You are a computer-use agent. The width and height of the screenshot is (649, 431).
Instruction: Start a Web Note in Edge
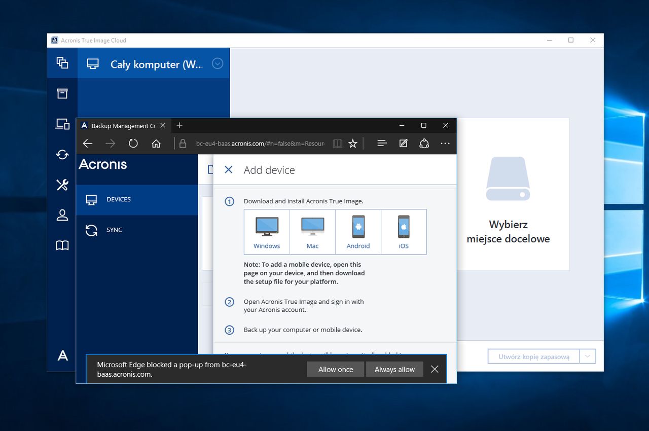(403, 143)
